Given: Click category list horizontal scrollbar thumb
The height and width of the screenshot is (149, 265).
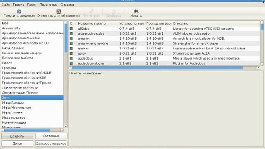Looking at the screenshot, I should pos(27,130).
